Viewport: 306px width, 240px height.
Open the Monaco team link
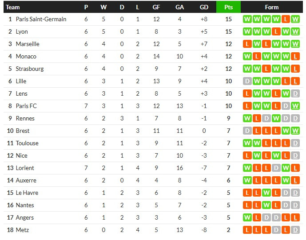(x=26, y=56)
